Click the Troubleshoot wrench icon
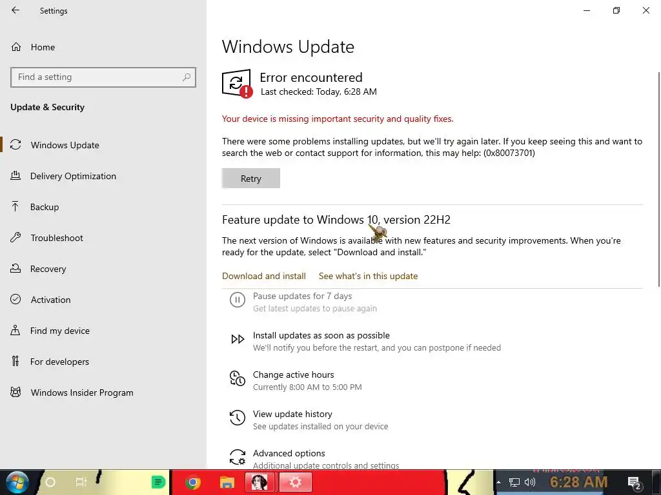This screenshot has height=495, width=661. 15,237
